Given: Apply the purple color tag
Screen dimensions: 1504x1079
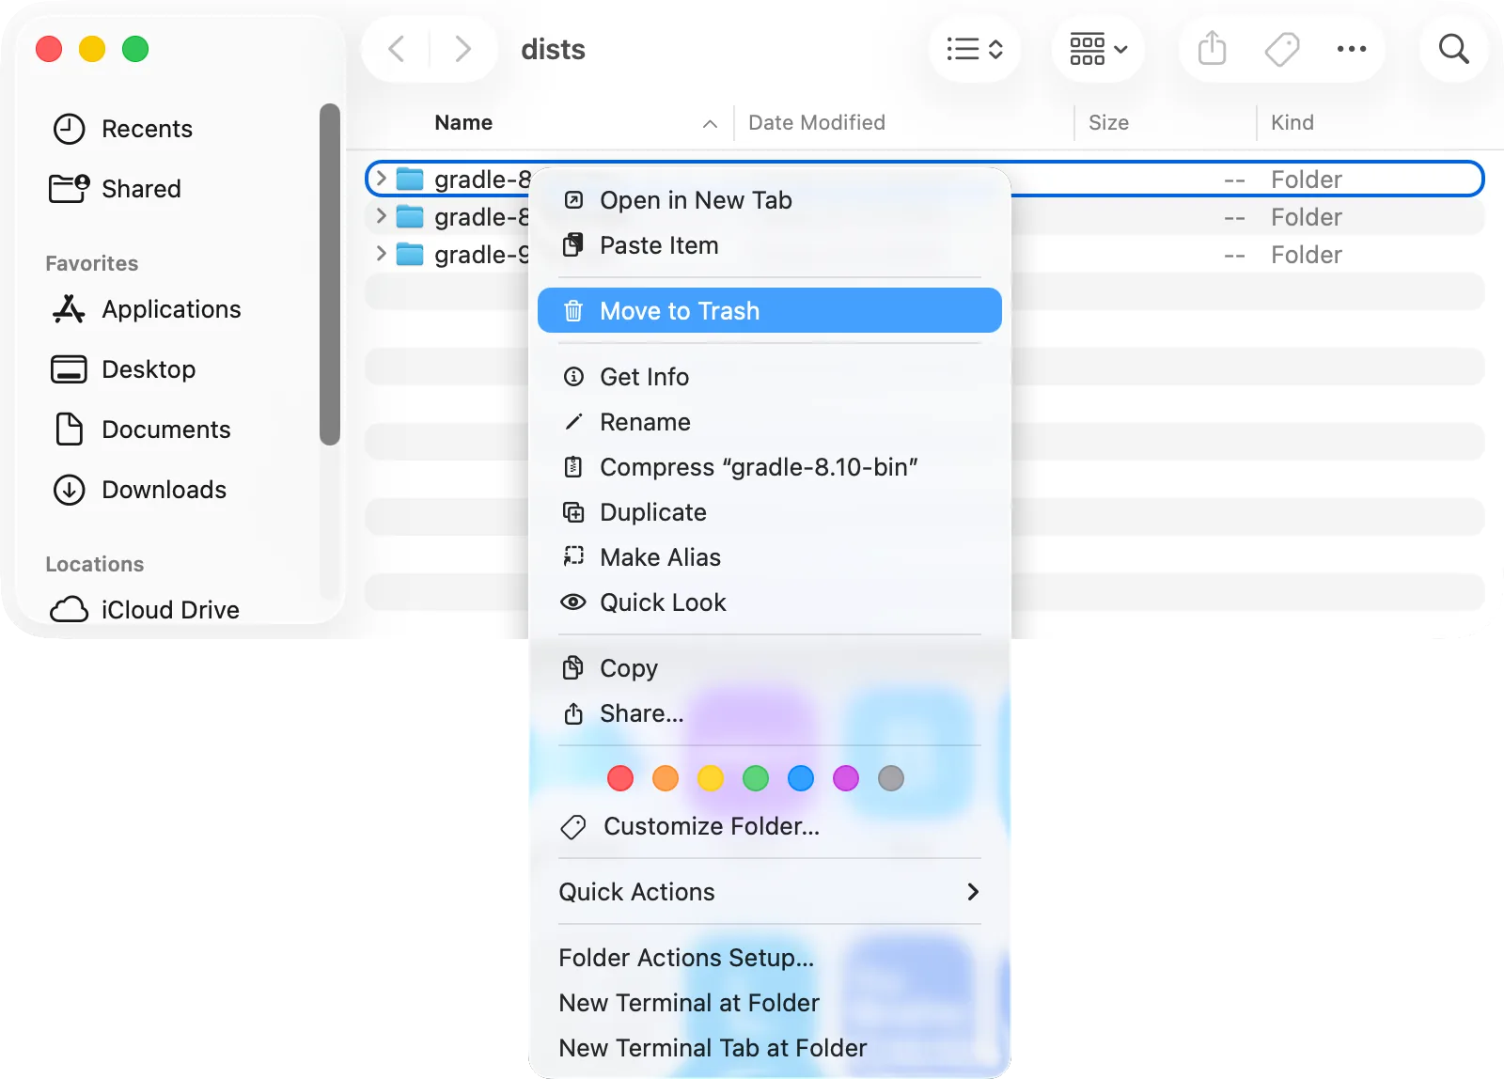Looking at the screenshot, I should click(846, 778).
